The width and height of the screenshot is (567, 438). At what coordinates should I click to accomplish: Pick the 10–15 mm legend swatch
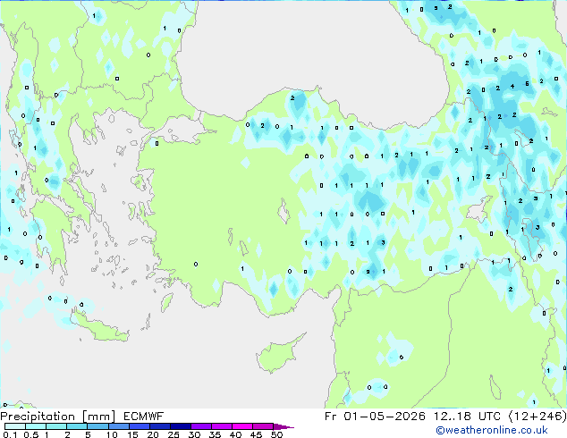coord(119,426)
